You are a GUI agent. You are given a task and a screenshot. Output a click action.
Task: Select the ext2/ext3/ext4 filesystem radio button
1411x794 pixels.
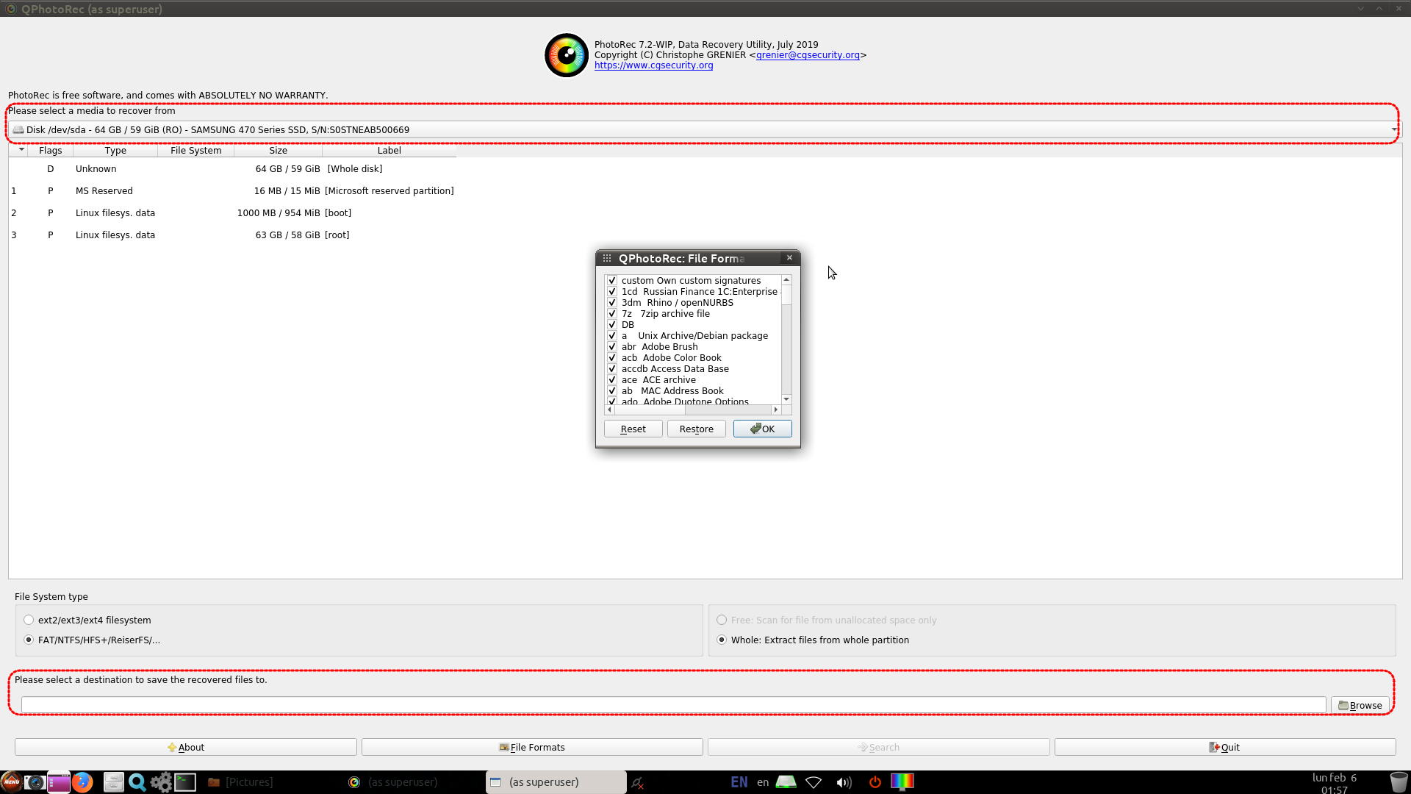[x=29, y=620]
